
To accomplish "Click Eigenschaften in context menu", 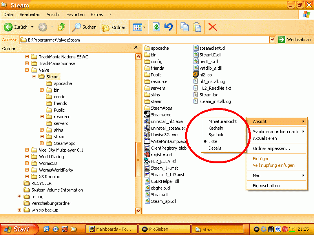I will 266,186.
